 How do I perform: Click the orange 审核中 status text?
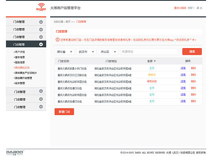(152, 75)
